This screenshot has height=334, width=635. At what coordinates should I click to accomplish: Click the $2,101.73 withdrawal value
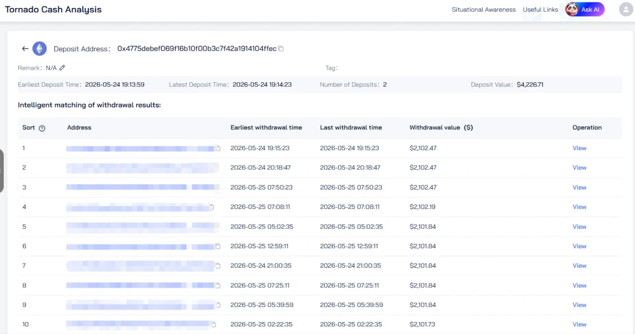coord(422,324)
